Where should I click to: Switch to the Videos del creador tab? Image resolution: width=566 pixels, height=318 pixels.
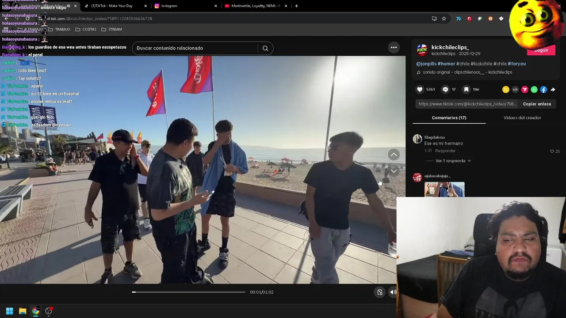[522, 118]
